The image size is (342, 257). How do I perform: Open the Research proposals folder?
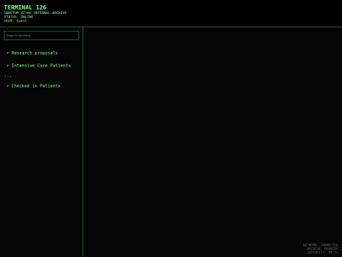32,53
